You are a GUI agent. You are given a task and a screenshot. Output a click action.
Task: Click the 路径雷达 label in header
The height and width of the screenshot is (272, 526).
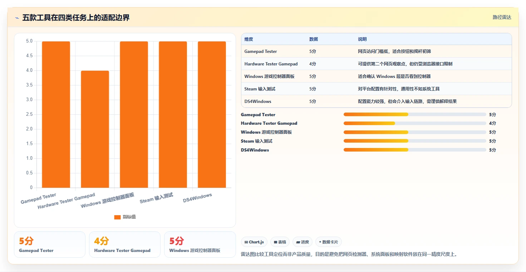point(502,17)
